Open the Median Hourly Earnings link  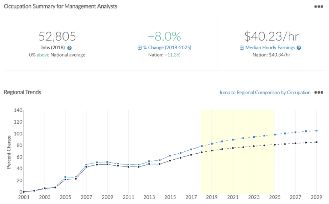point(270,48)
